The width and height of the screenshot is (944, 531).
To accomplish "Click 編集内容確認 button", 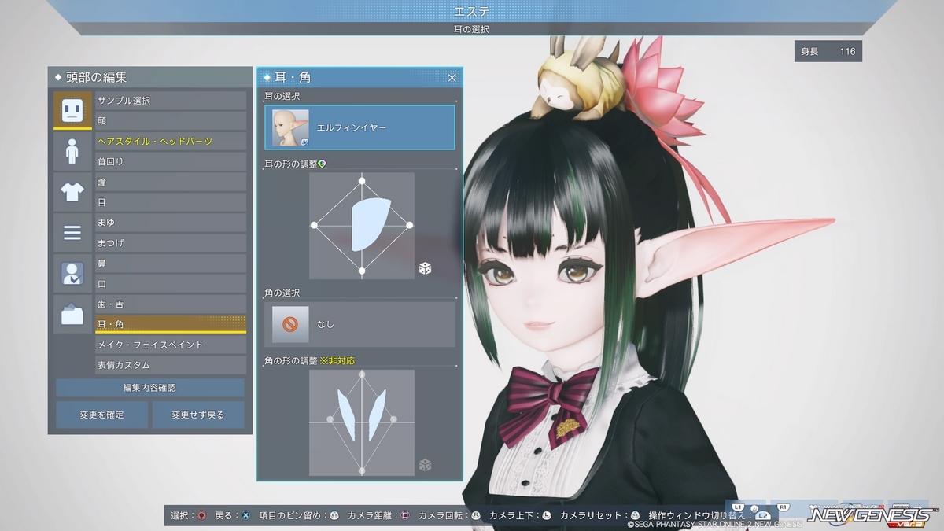I will pos(149,388).
